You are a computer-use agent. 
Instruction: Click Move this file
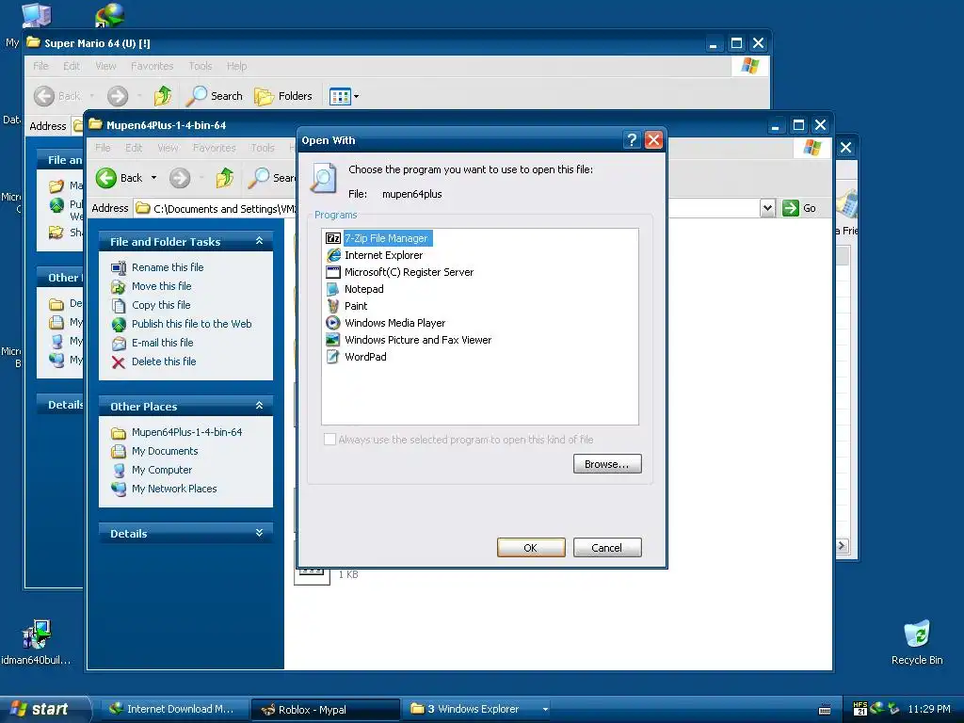click(161, 286)
